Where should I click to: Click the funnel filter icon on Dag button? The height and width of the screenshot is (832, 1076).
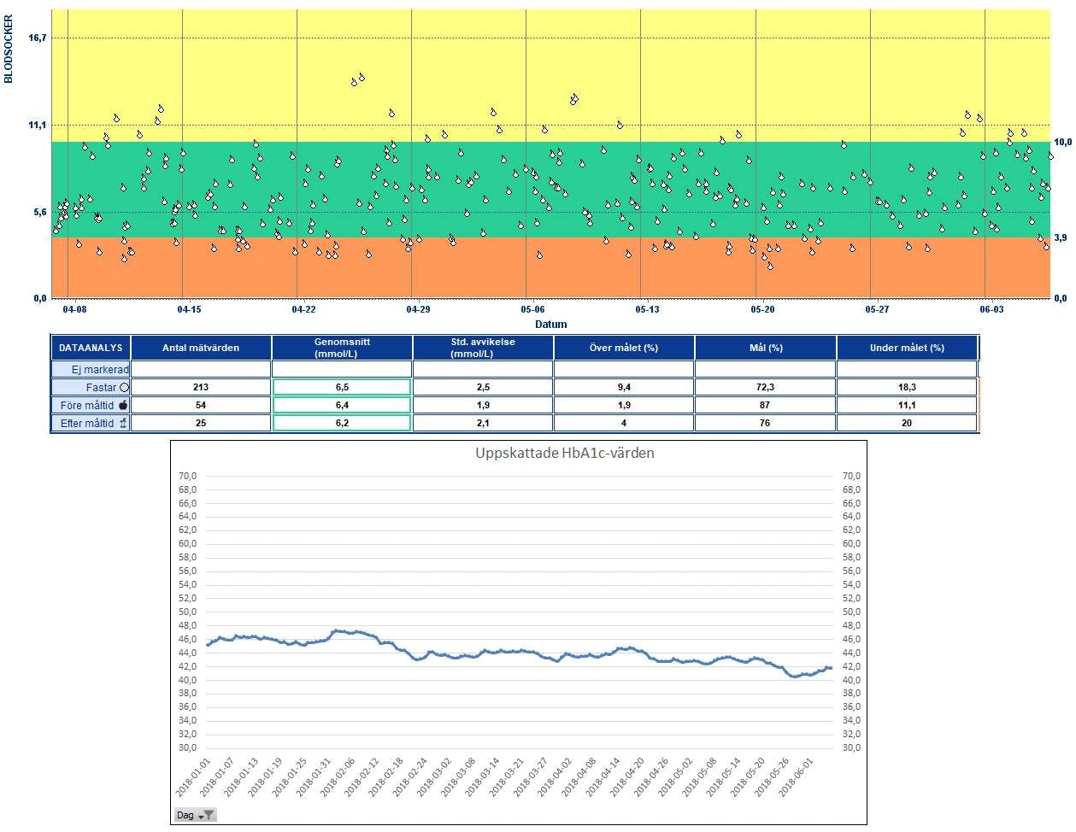click(209, 815)
